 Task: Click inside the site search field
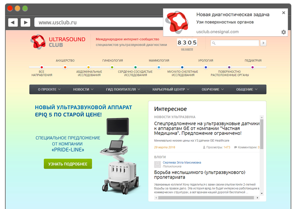pyautogui.click(x=235, y=43)
